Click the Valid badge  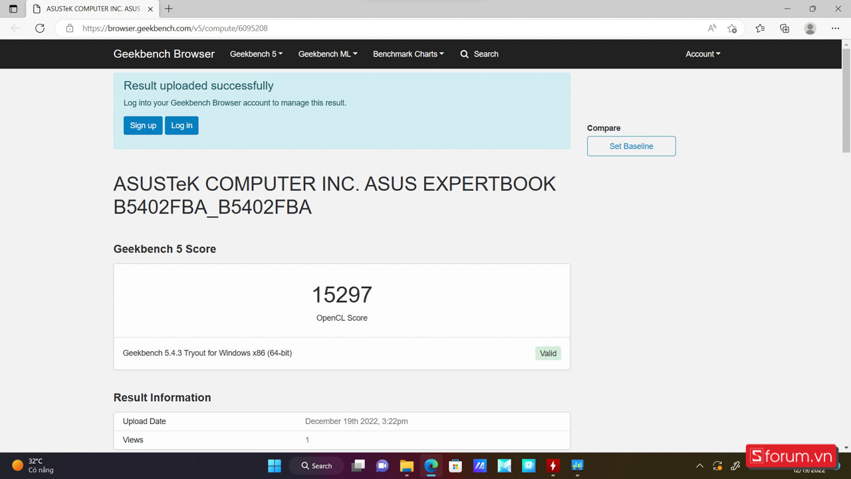548,353
